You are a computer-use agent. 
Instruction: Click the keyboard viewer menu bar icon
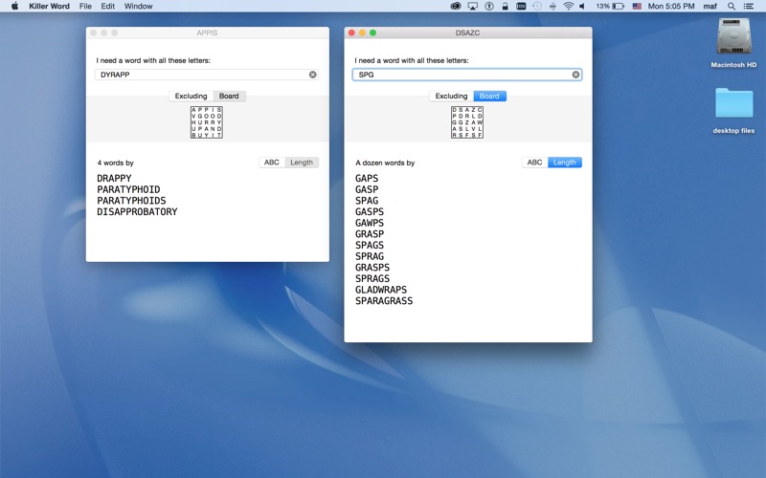tap(521, 6)
